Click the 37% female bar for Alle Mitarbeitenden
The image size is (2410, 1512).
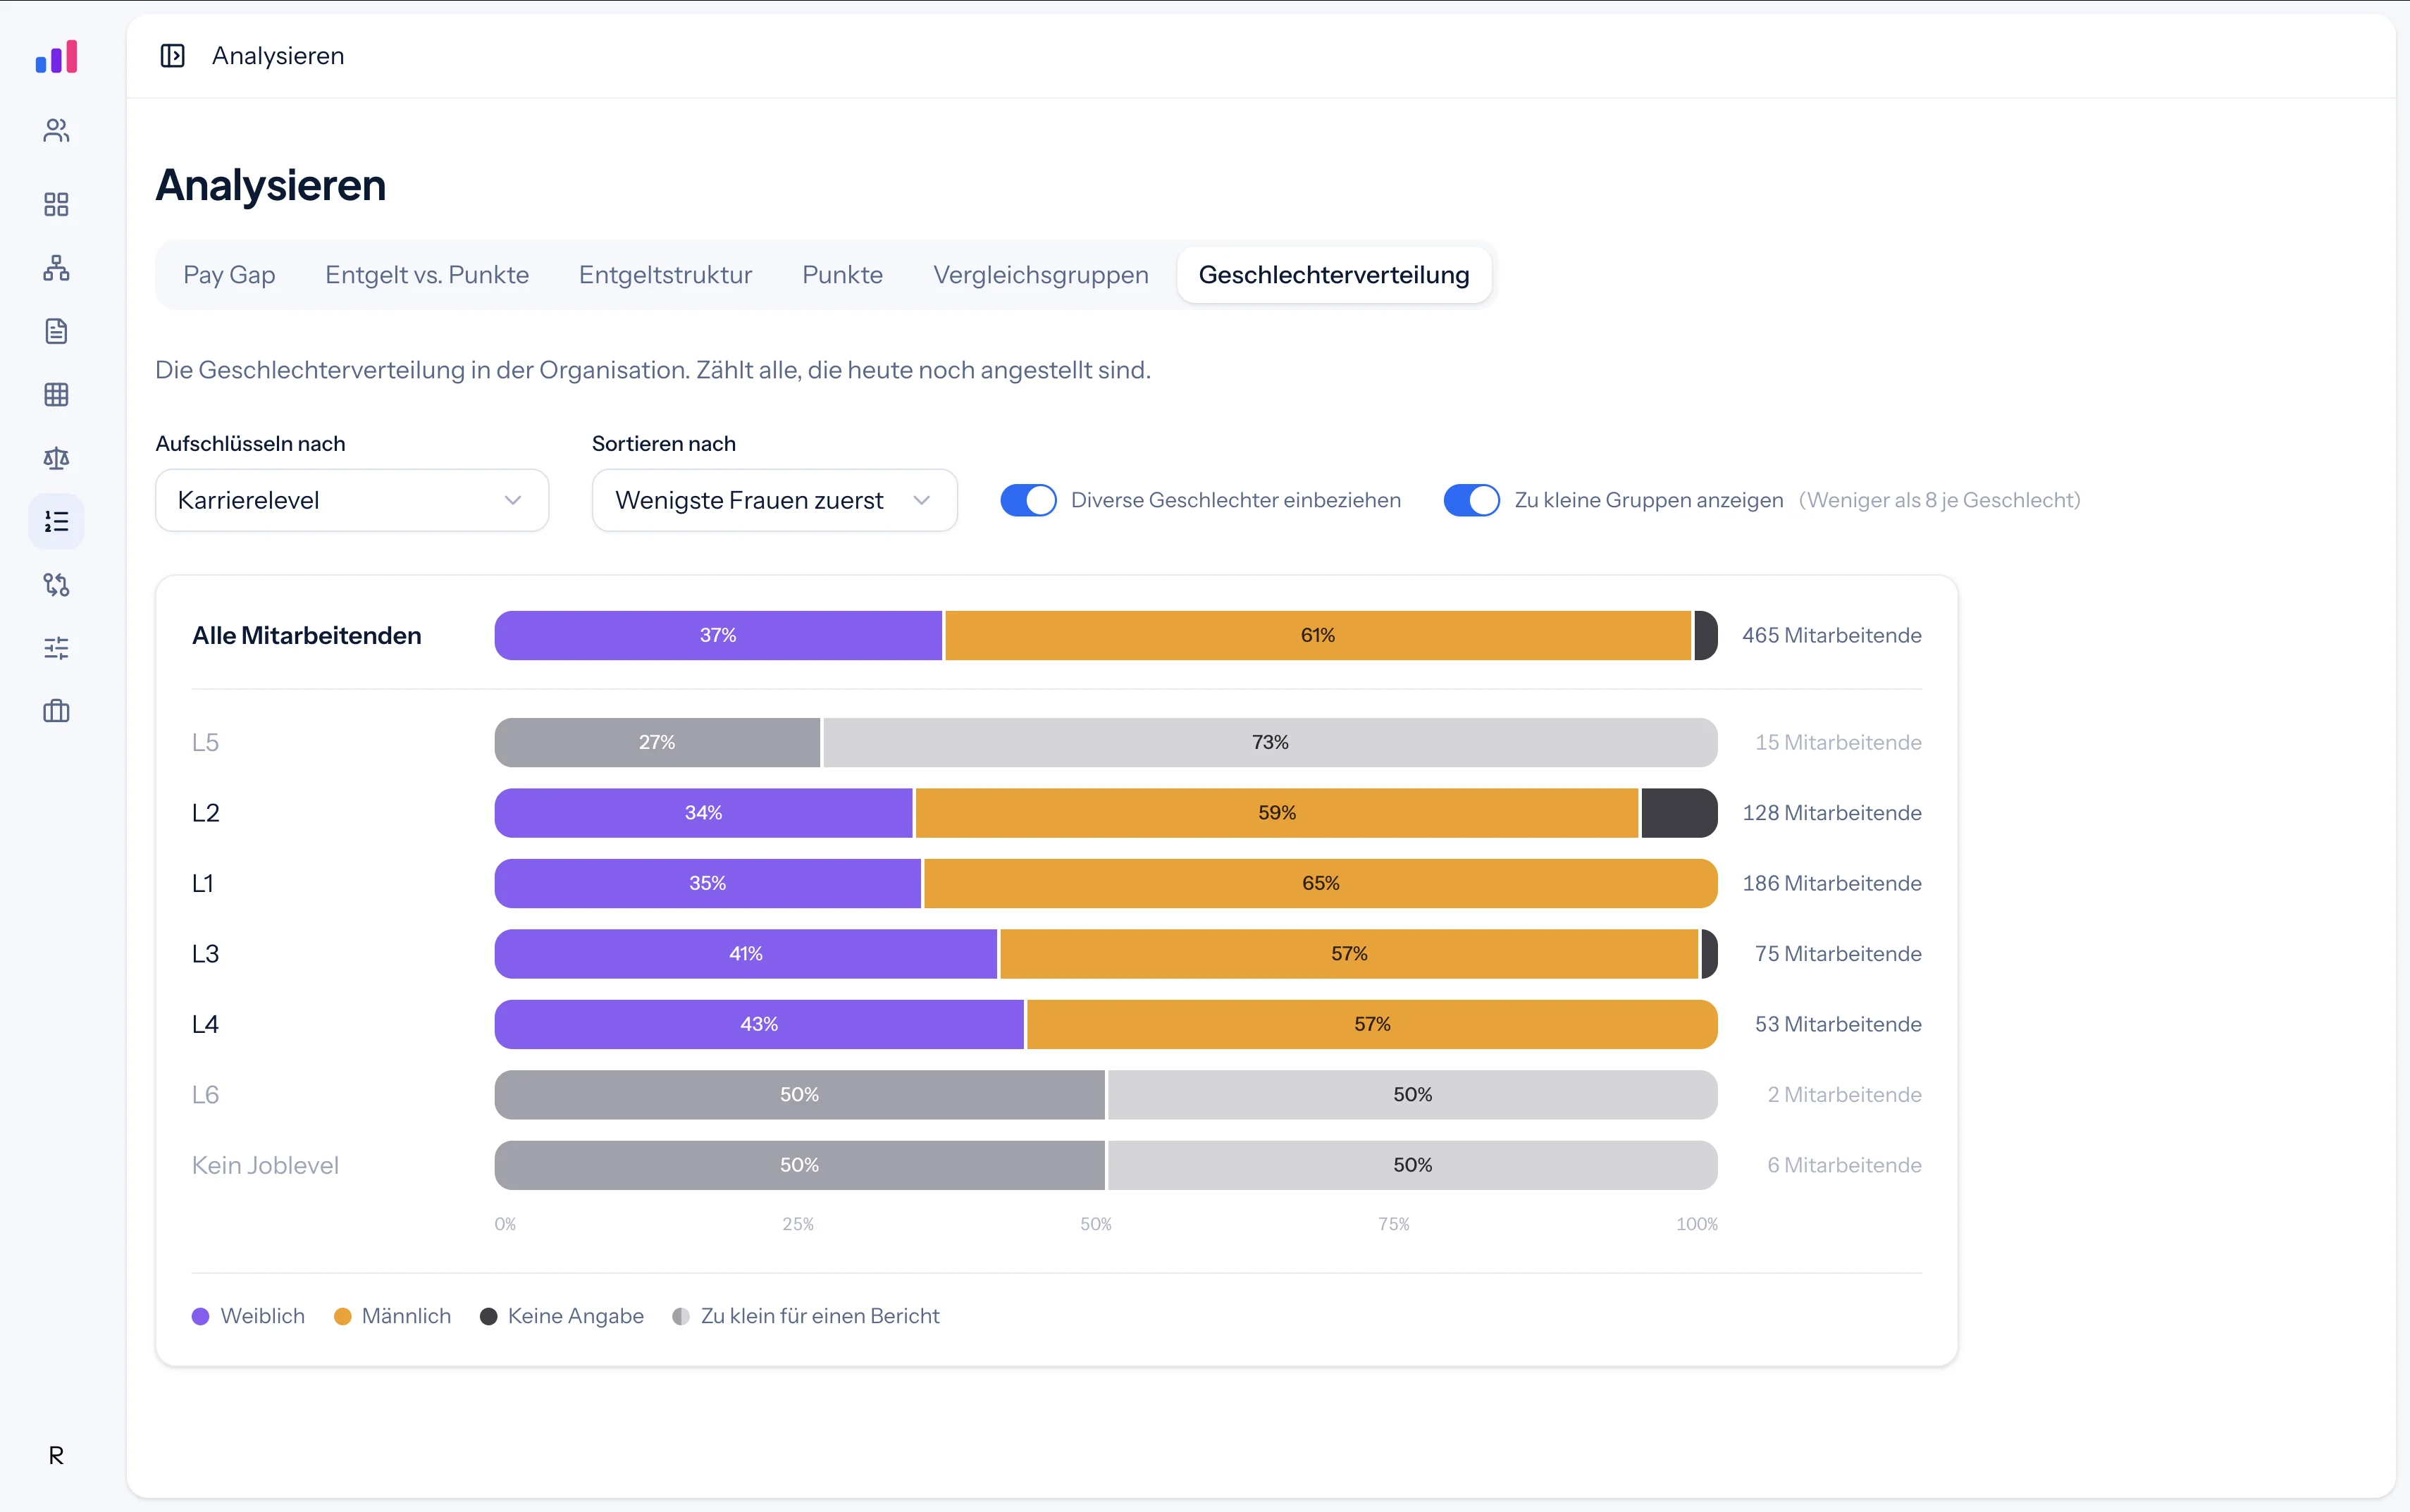click(x=718, y=635)
